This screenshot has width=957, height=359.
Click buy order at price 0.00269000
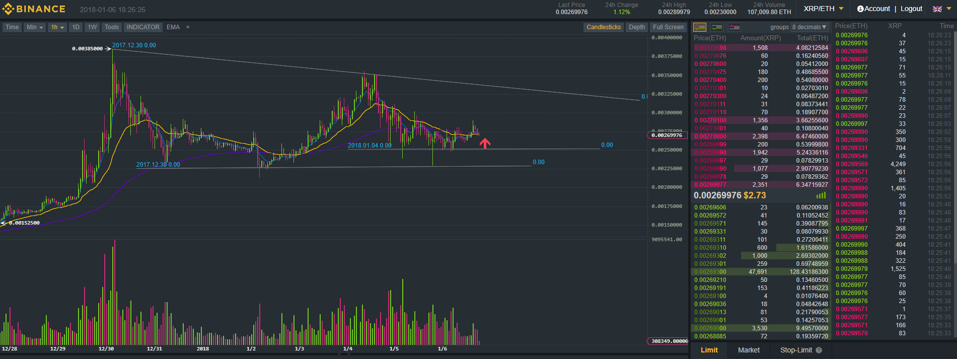click(761, 328)
